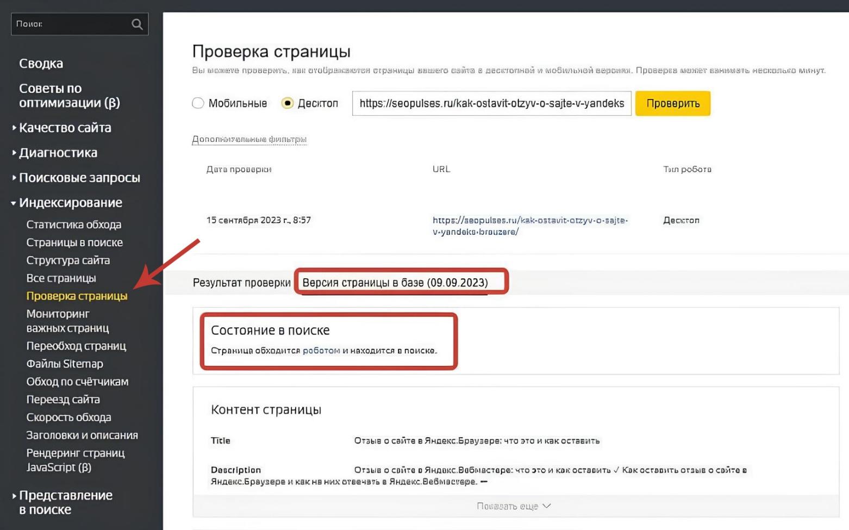Image resolution: width=849 pixels, height=530 pixels.
Task: Click Показать еще chevron
Action: pyautogui.click(x=547, y=506)
